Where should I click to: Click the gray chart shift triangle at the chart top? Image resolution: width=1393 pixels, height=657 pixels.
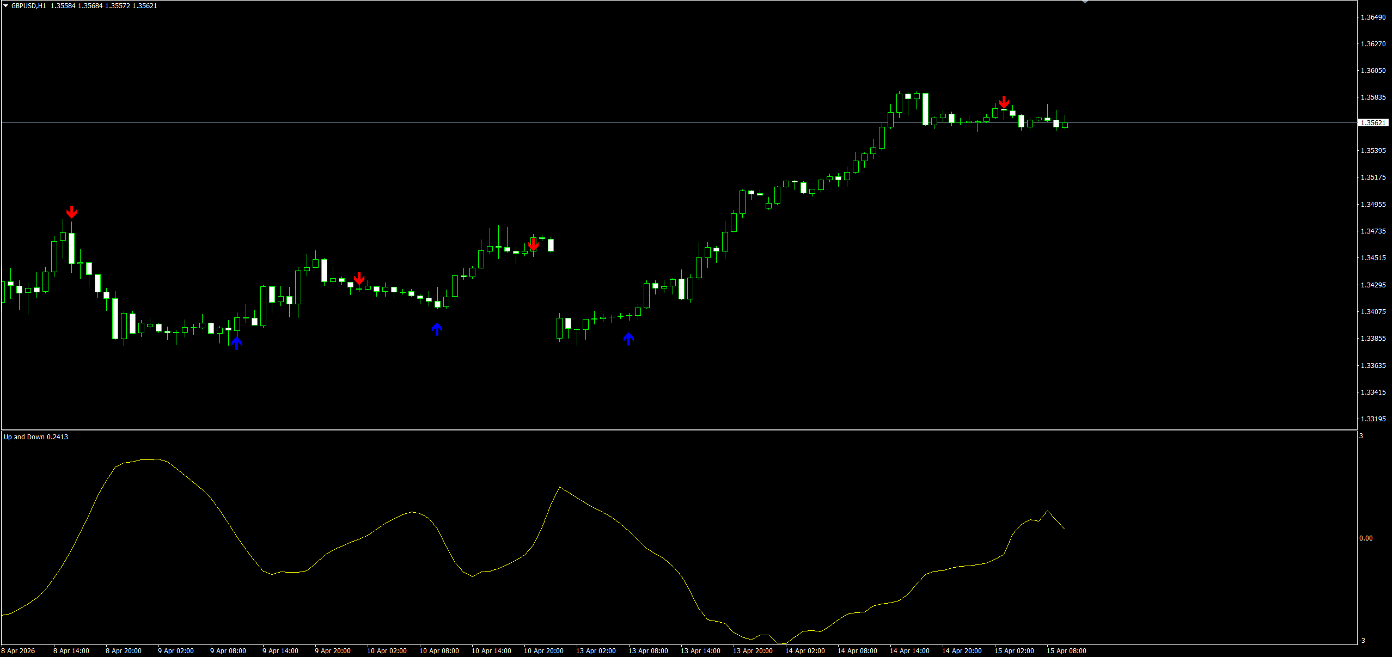coord(1085,2)
